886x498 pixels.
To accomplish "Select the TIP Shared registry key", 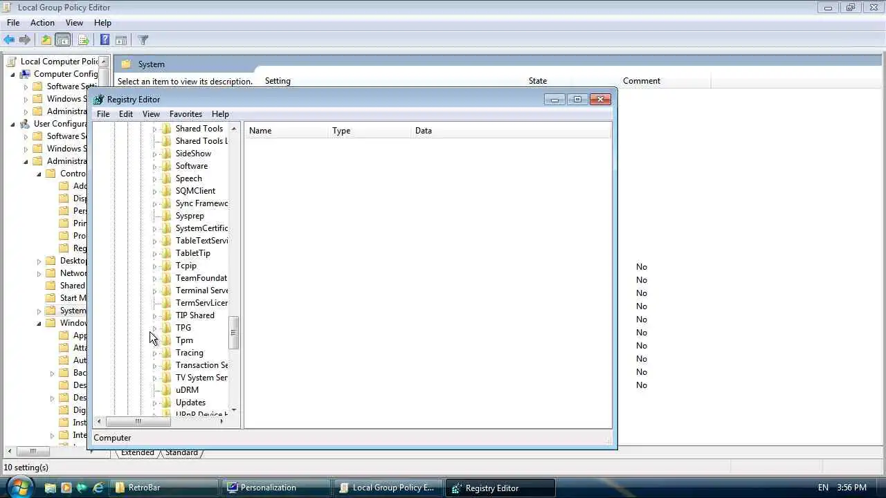I will [x=195, y=315].
